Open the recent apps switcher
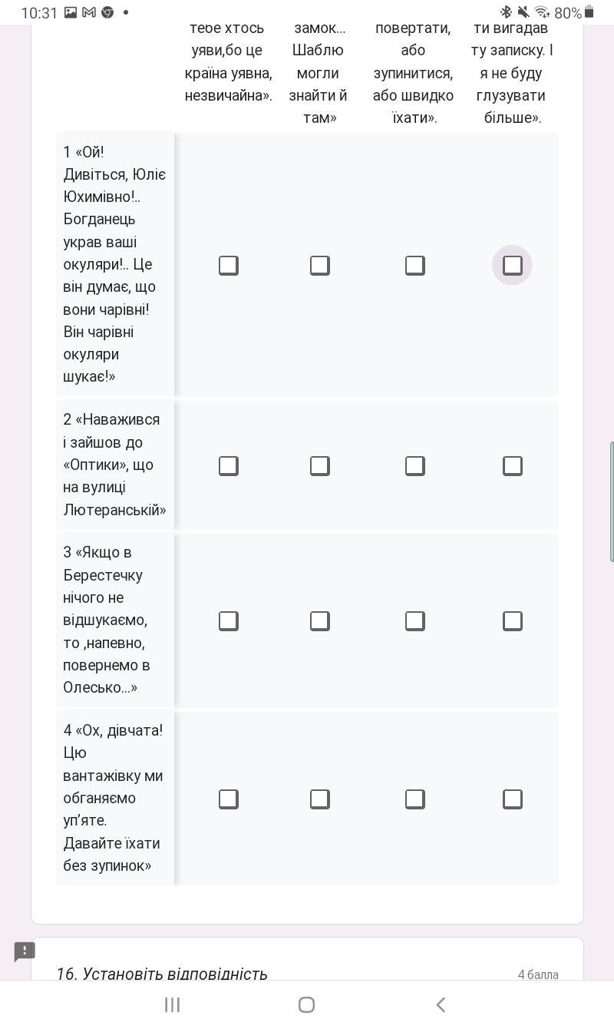Screen dimensions: 614x1029 (172, 1004)
